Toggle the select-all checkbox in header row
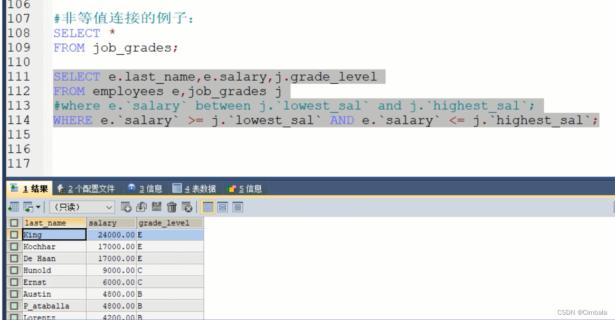The height and width of the screenshot is (320, 615). click(14, 223)
